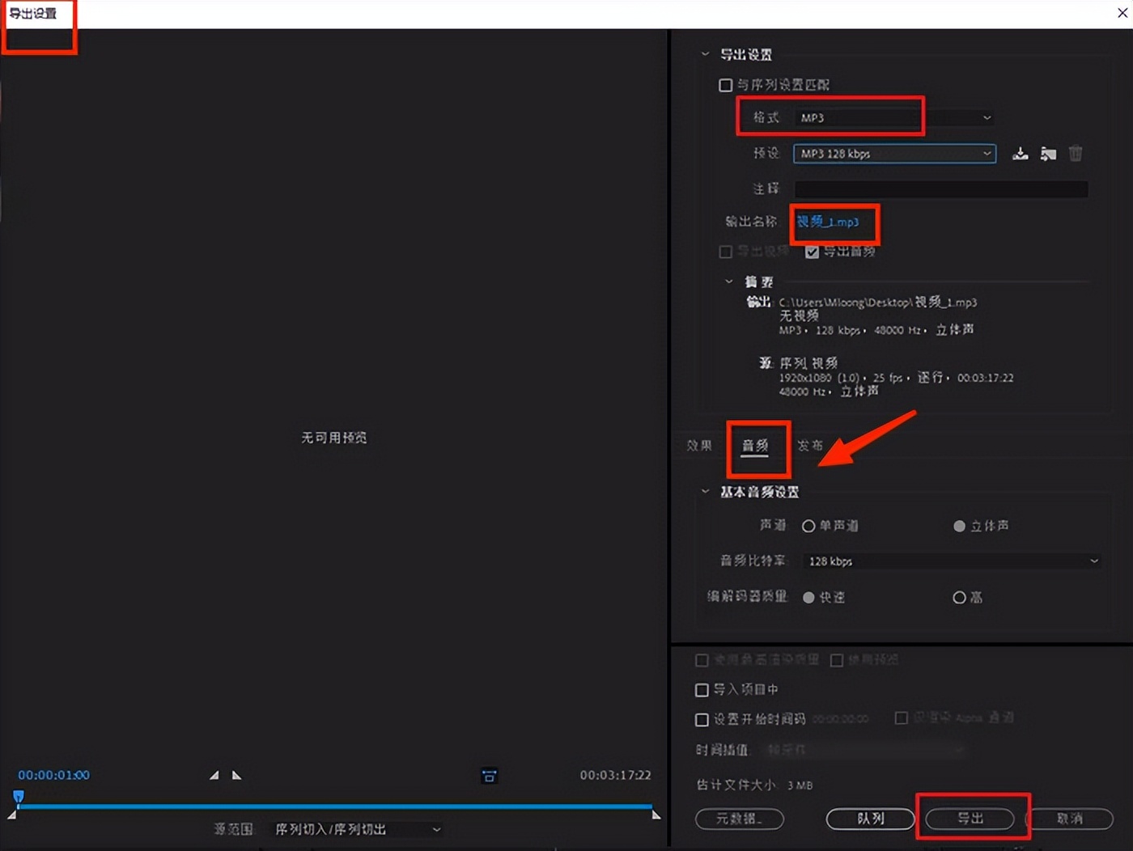Click the 导出 button
Image resolution: width=1133 pixels, height=851 pixels.
pyautogui.click(x=970, y=819)
